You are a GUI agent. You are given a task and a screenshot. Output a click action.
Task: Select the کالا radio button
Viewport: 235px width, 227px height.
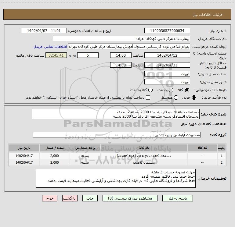[x=187, y=90]
